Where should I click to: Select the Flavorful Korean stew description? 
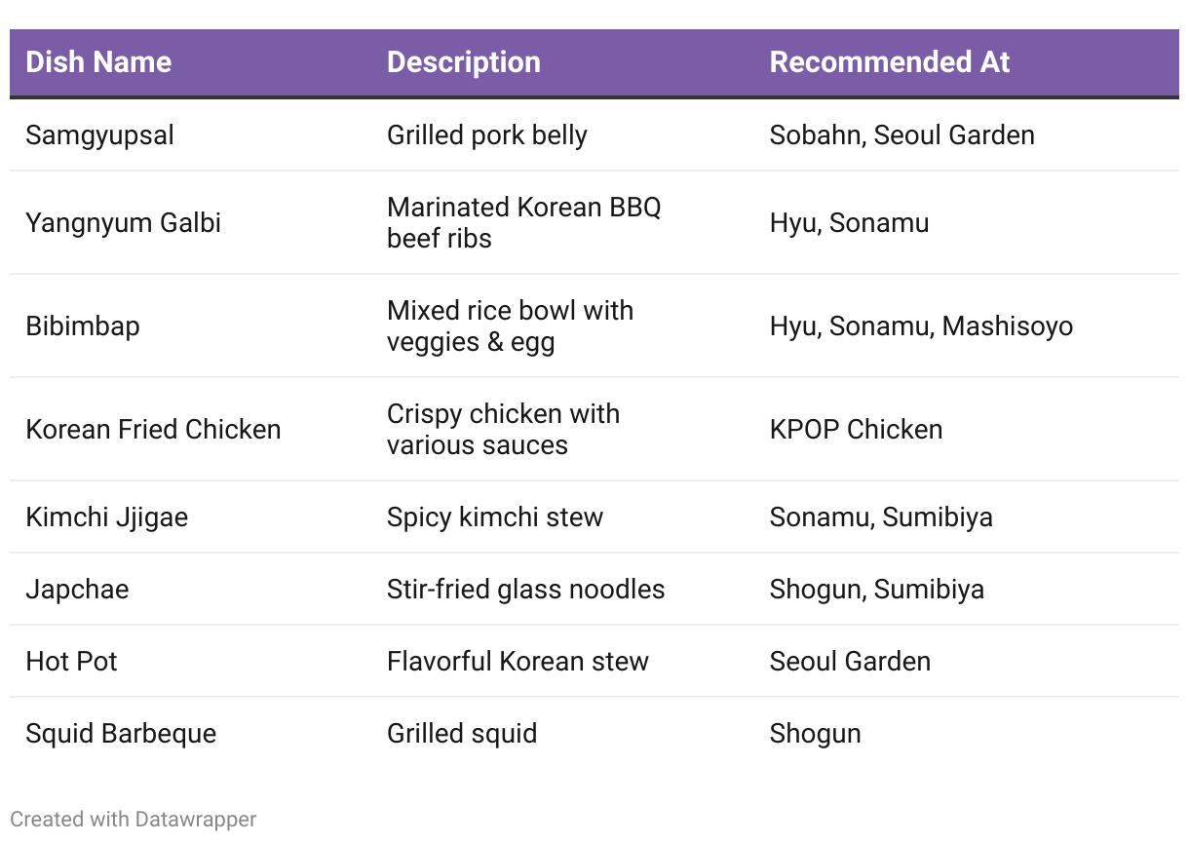click(x=518, y=661)
